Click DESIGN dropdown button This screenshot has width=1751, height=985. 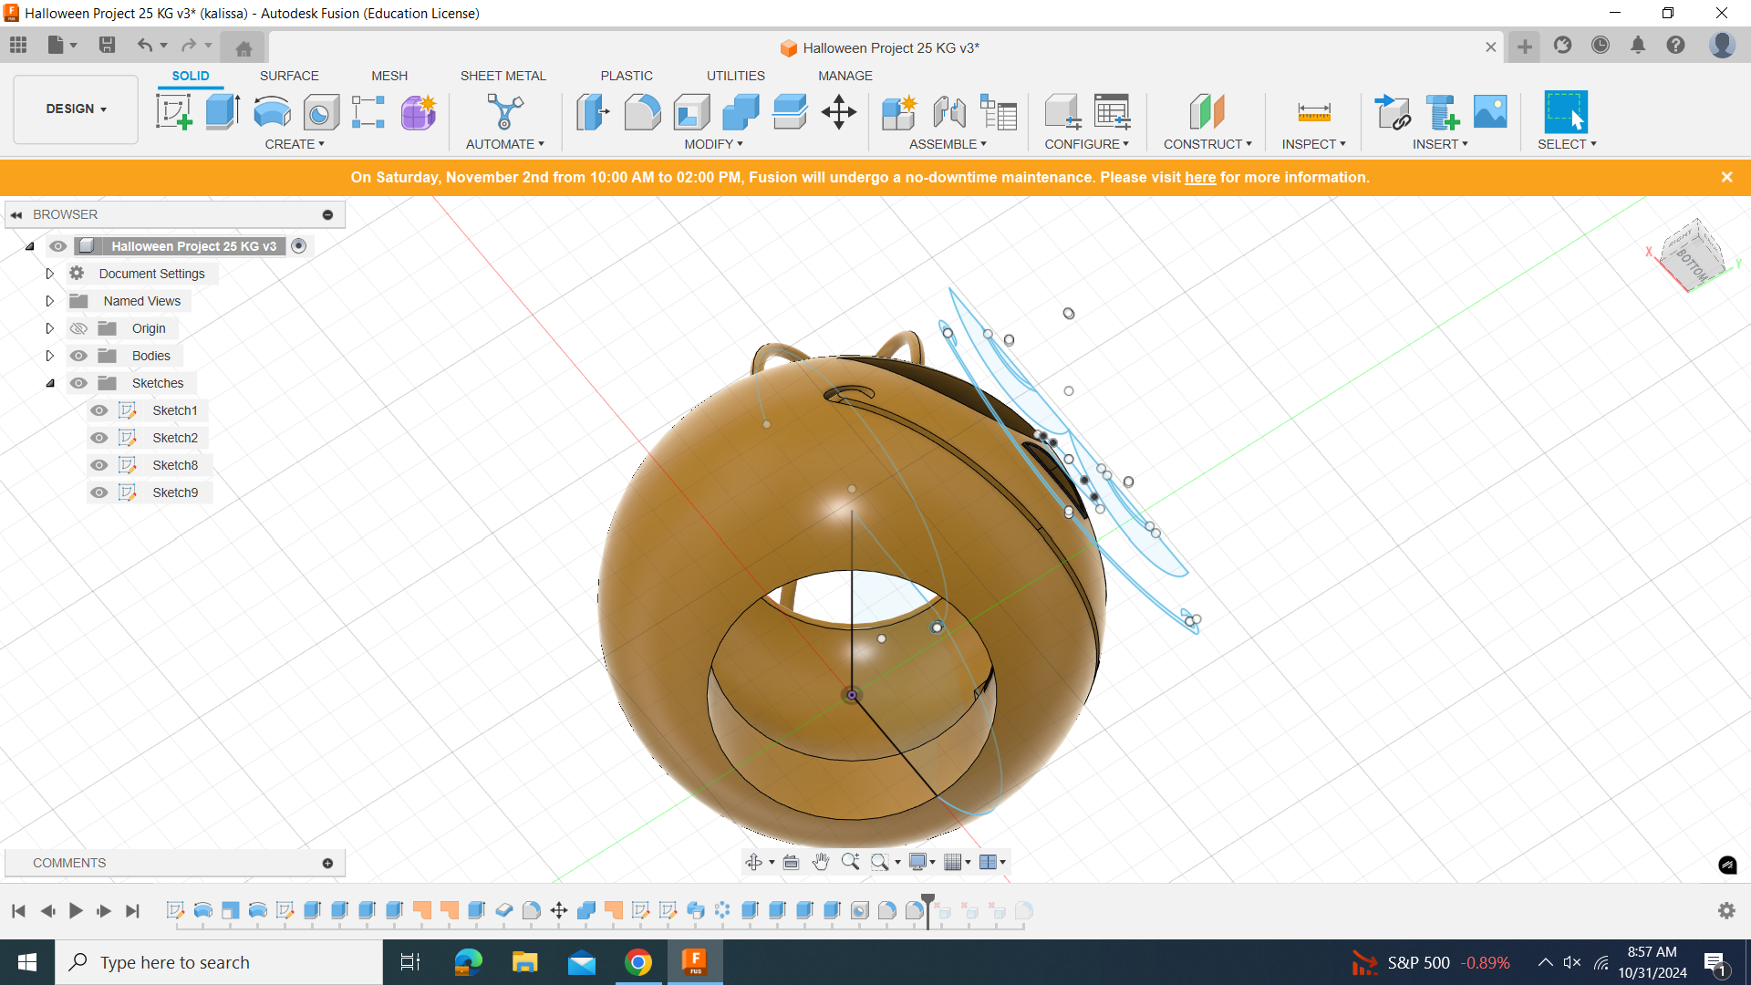(x=75, y=109)
